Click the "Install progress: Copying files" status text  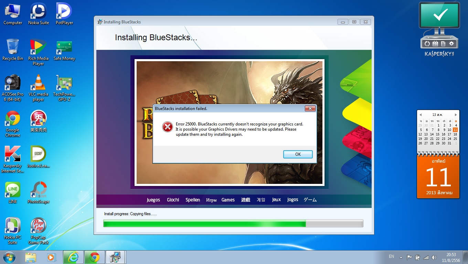(x=130, y=214)
